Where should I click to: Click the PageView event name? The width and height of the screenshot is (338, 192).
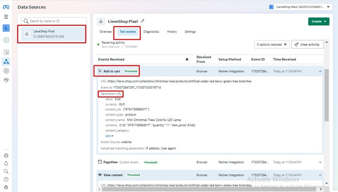(x=110, y=162)
